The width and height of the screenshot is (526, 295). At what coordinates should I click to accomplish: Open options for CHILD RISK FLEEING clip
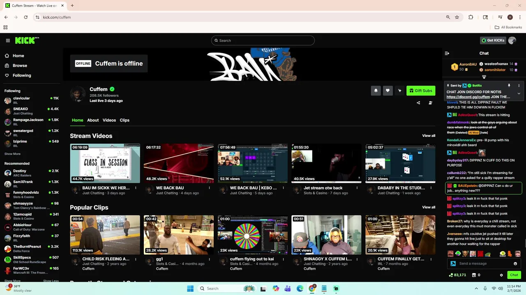pyautogui.click(x=135, y=259)
